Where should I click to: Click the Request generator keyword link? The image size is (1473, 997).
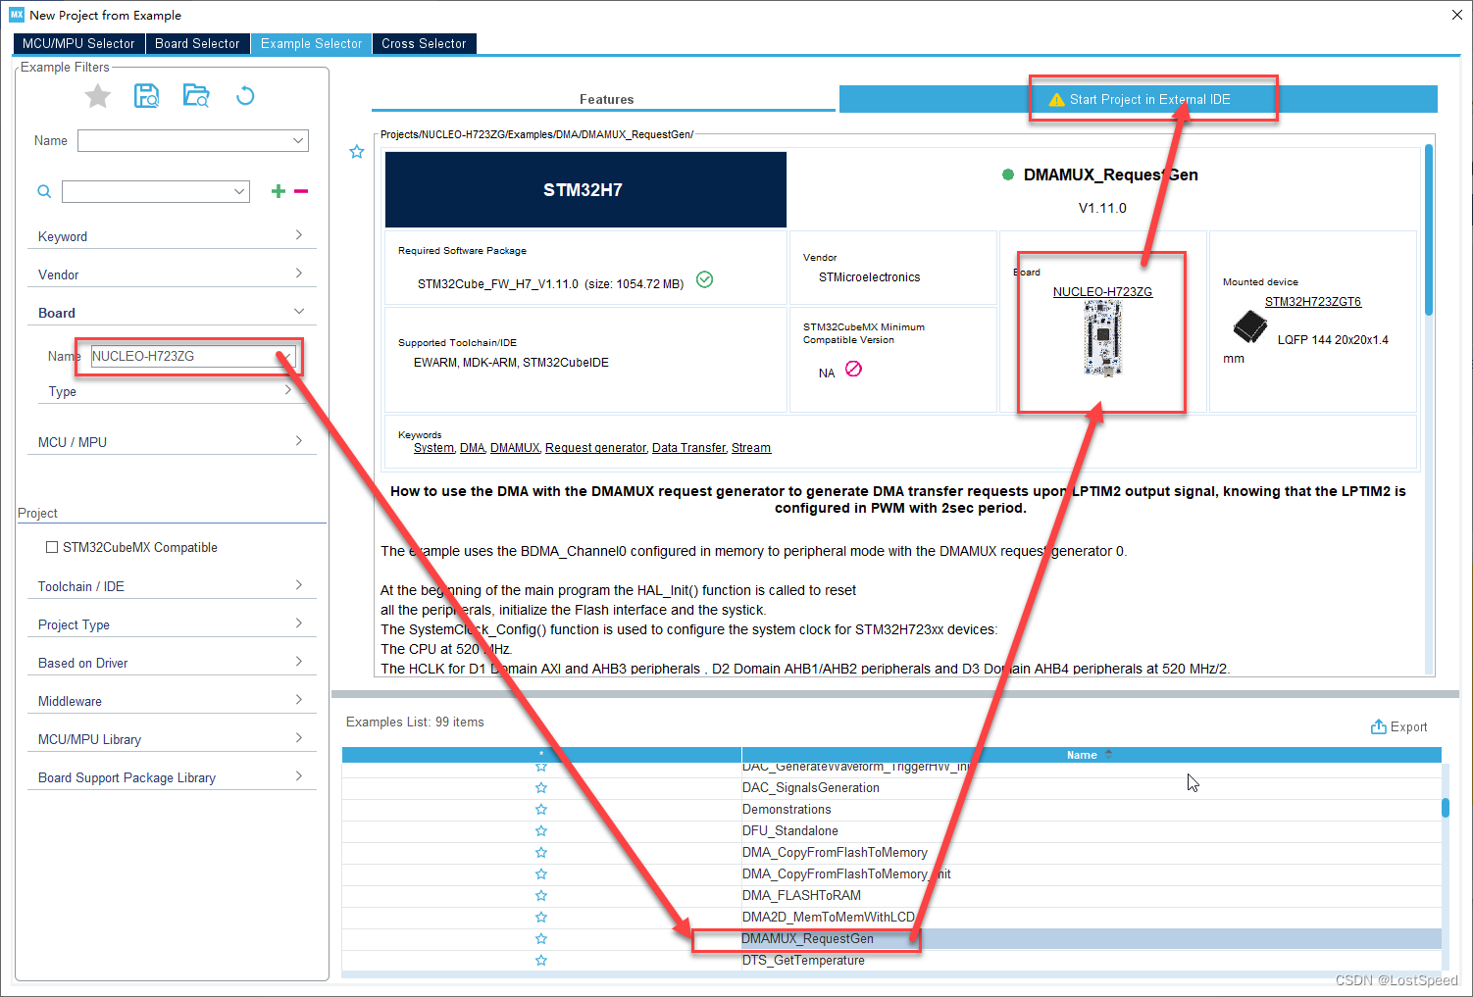click(x=595, y=447)
